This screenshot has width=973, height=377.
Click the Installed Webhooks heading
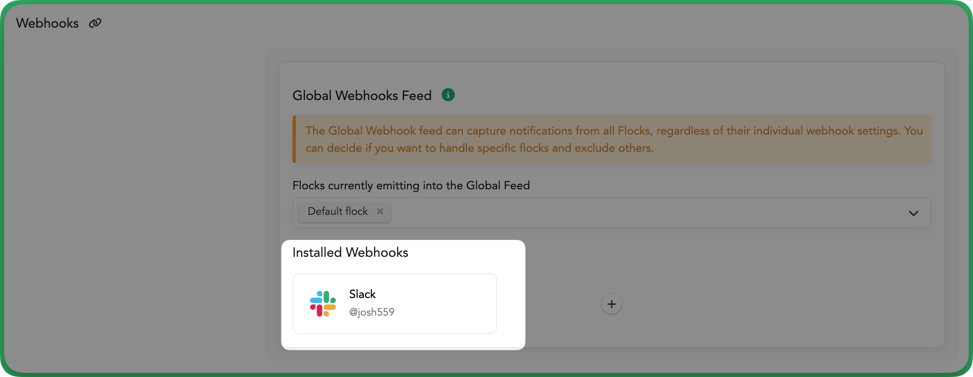[x=350, y=252]
